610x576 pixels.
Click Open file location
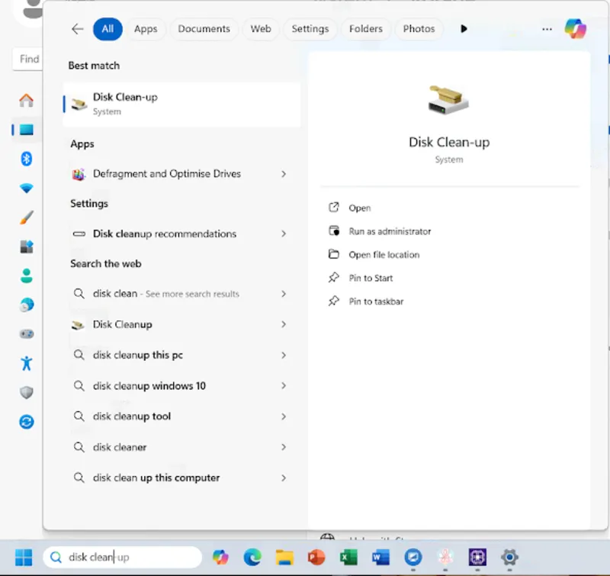[x=384, y=255]
